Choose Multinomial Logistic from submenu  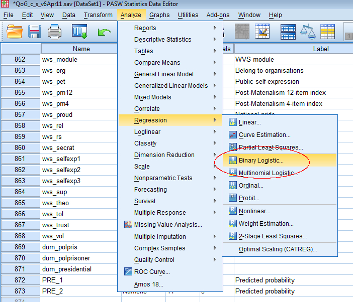(266, 173)
